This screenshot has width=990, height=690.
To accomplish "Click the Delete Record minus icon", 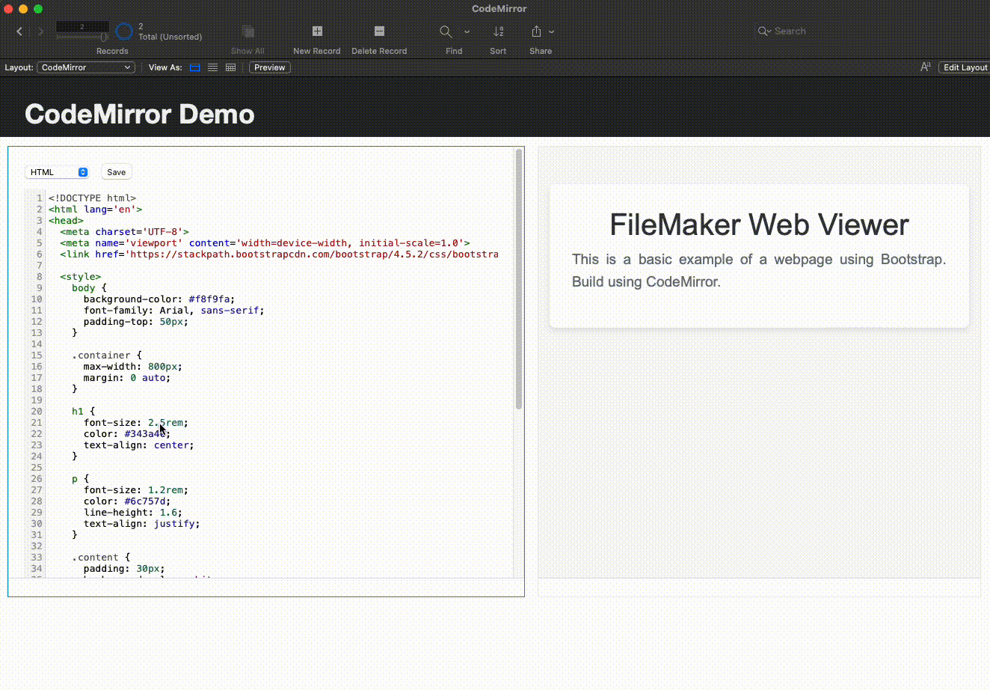I will point(379,31).
